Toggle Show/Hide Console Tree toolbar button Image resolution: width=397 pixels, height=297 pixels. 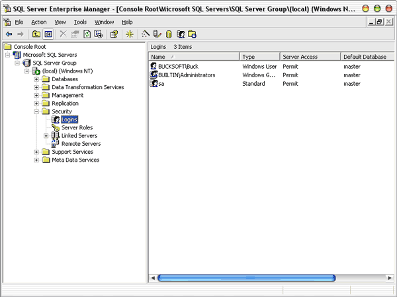pyautogui.click(x=48, y=34)
